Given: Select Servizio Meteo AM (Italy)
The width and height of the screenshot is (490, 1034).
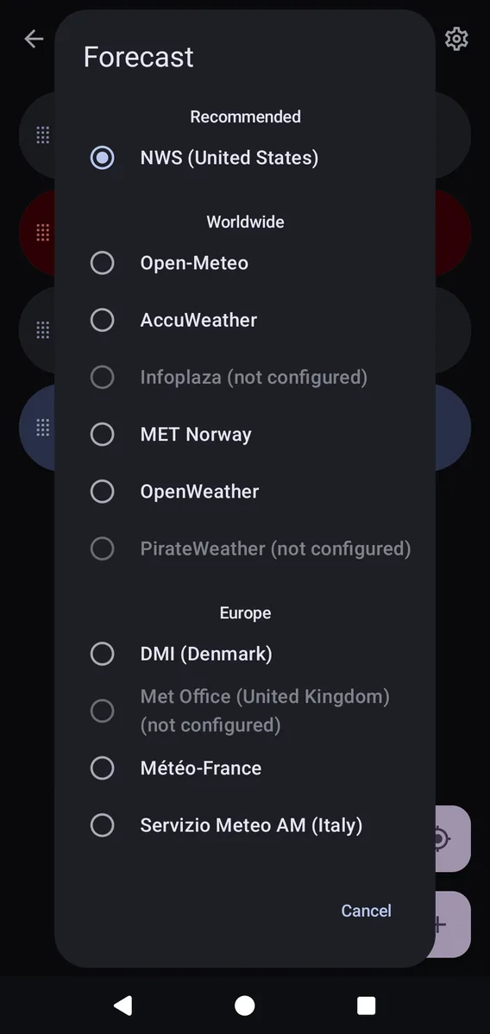Looking at the screenshot, I should 245,825.
